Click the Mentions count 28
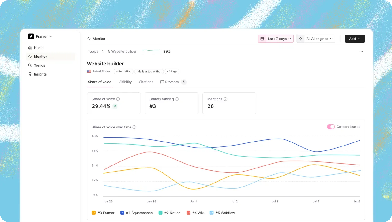Screen dimensions: 392x222 pyautogui.click(x=211, y=106)
